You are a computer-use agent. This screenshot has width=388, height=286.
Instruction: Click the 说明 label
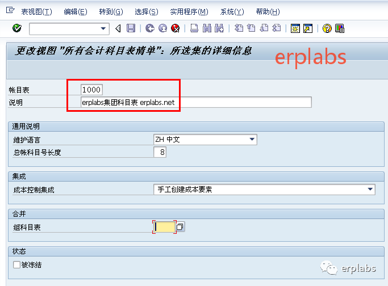[x=15, y=103]
